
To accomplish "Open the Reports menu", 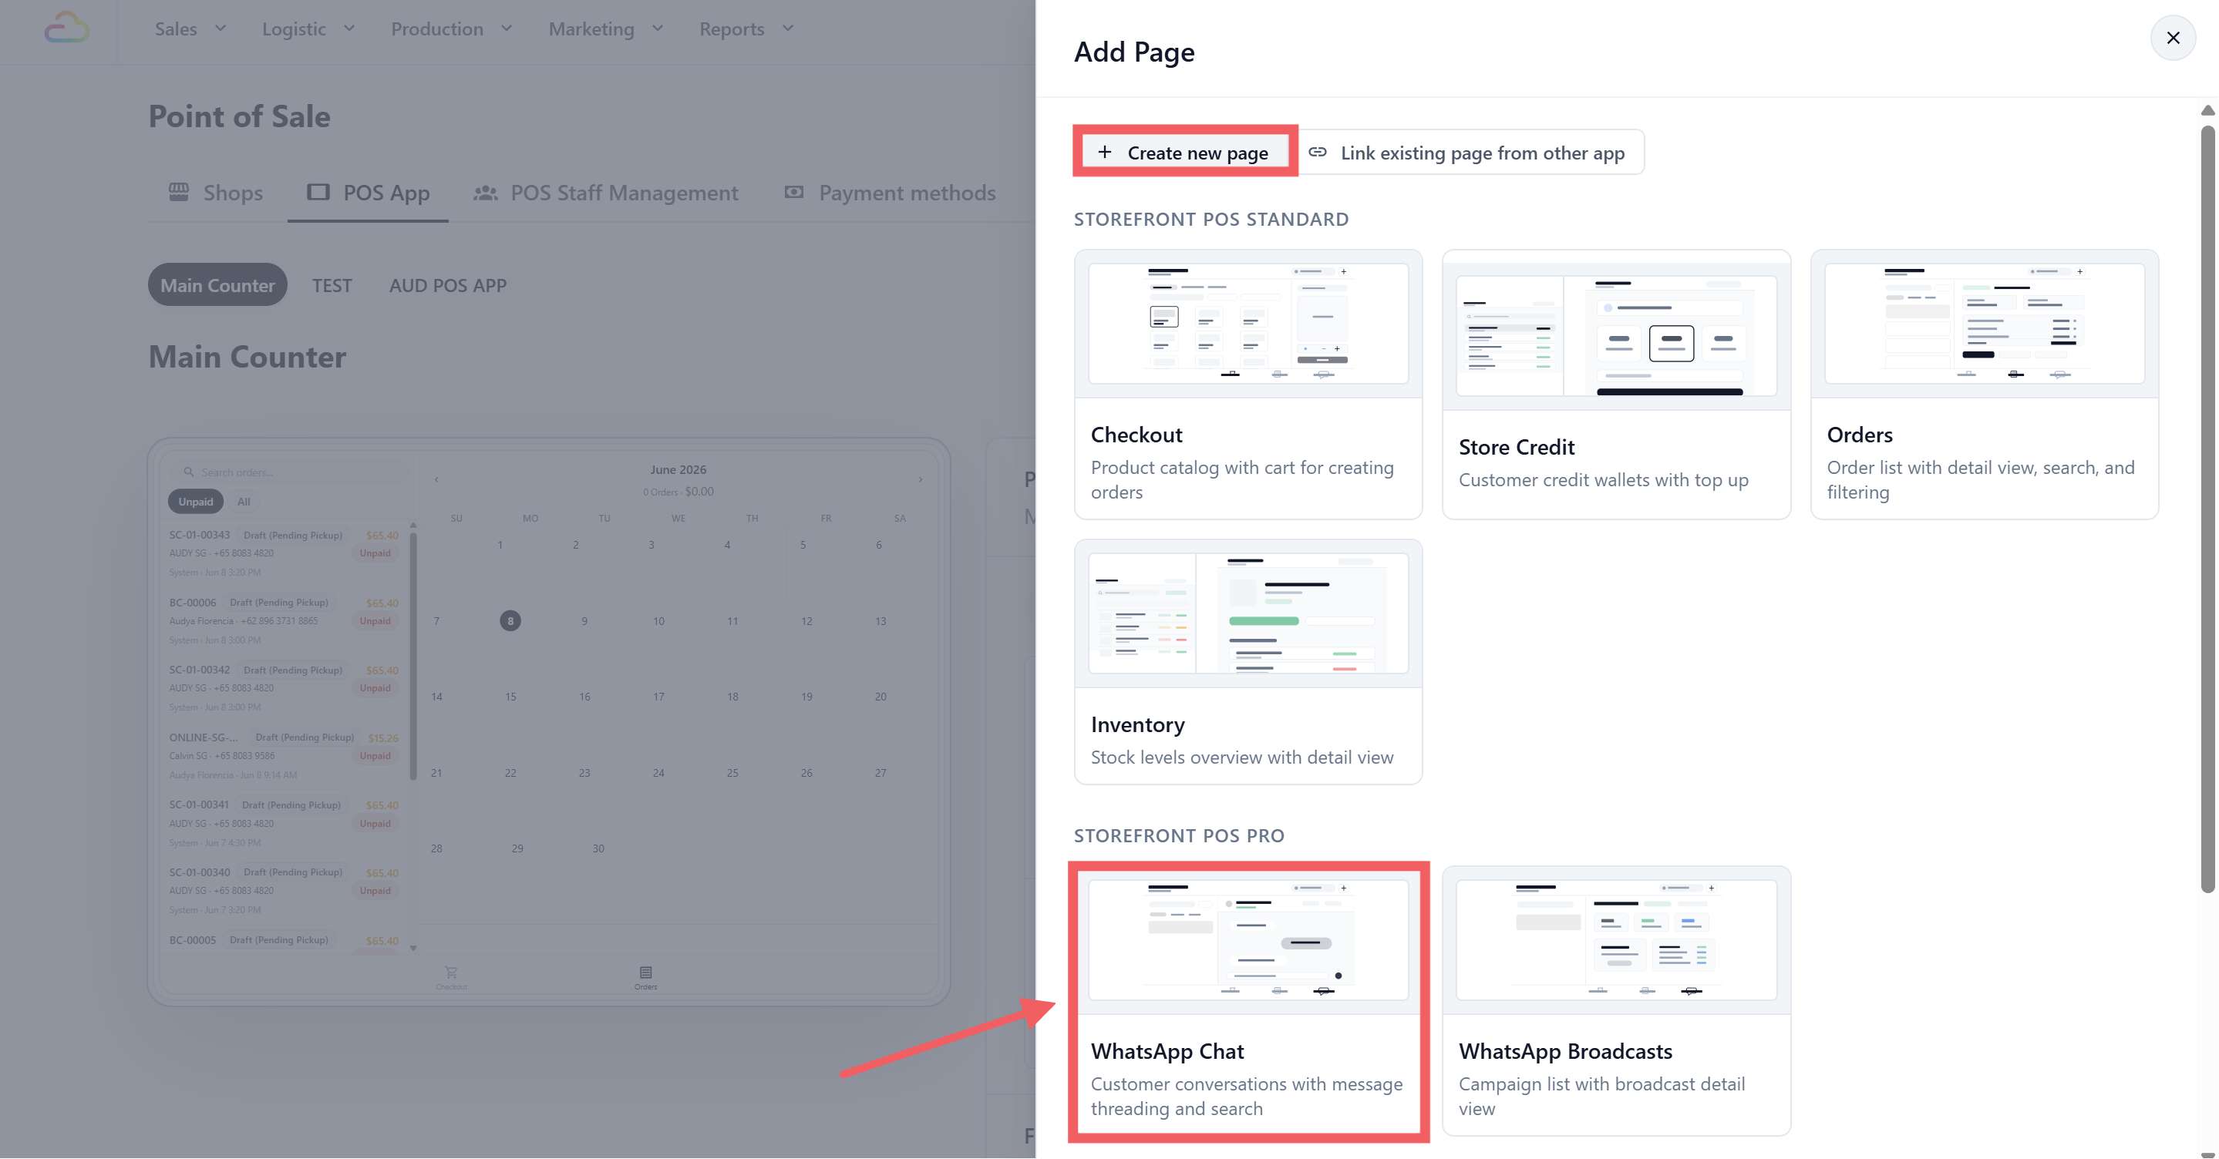I will pyautogui.click(x=746, y=29).
